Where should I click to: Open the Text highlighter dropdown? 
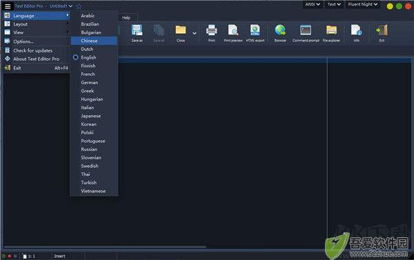click(x=334, y=5)
